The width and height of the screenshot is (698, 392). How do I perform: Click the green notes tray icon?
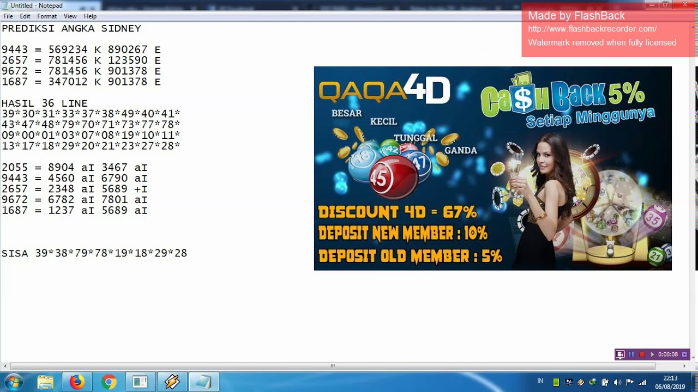(x=556, y=382)
